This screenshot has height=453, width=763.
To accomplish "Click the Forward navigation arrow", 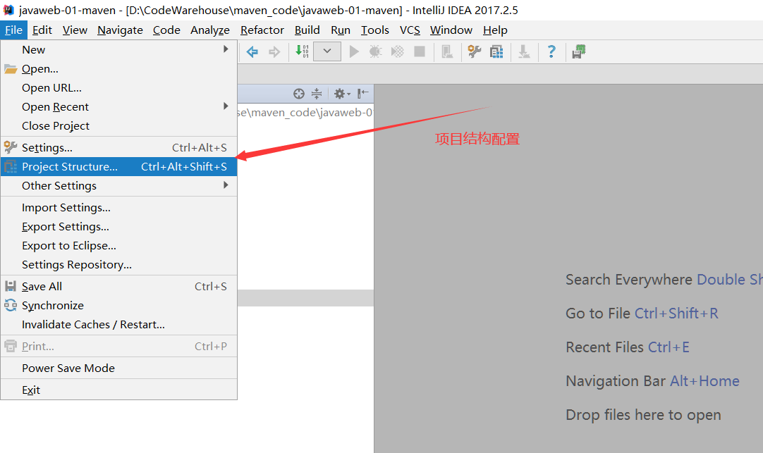I will coord(274,51).
